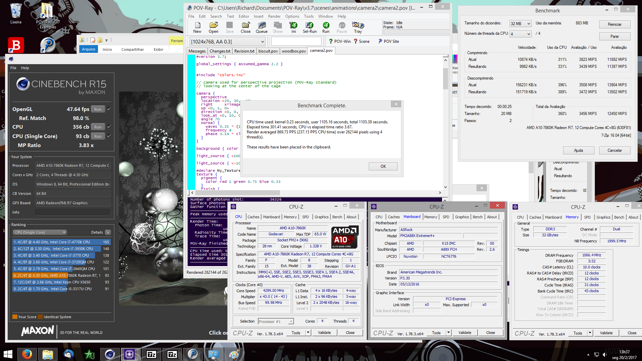Open the POV-Ray Ini settings icon
Image resolution: width=642 pixels, height=361 pixels.
pos(294,27)
